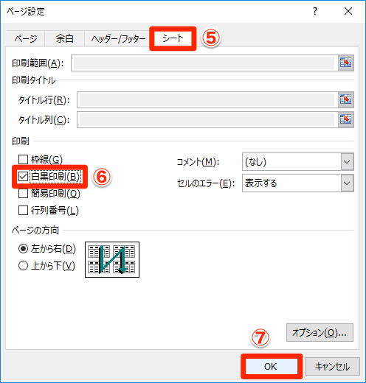Viewport: 366px width, 383px height.
Task: Click the キャンセル button
Action: click(333, 367)
